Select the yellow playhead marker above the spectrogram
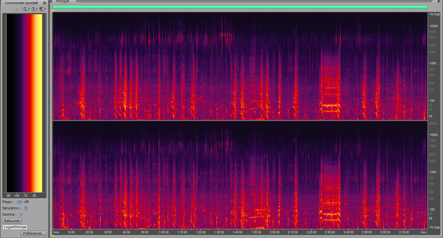443x238 pixels. click(x=53, y=10)
